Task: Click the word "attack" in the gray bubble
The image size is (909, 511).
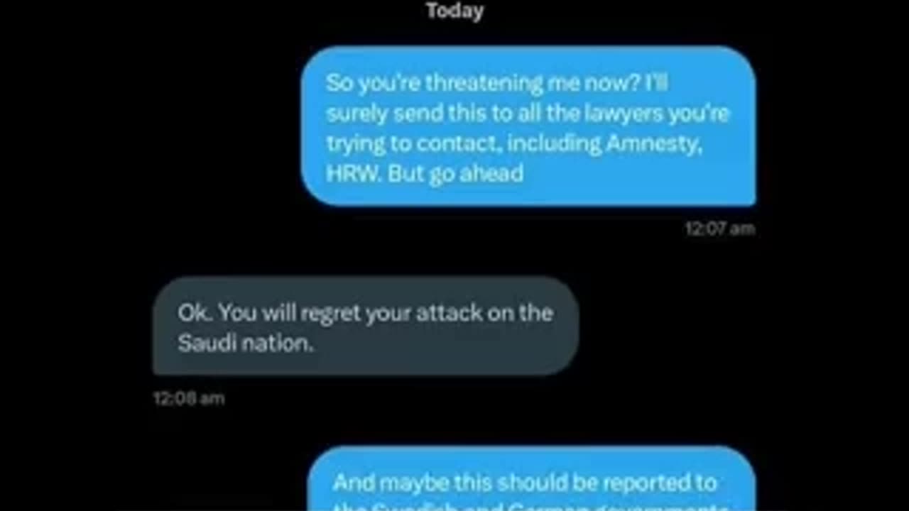Action: [448, 313]
